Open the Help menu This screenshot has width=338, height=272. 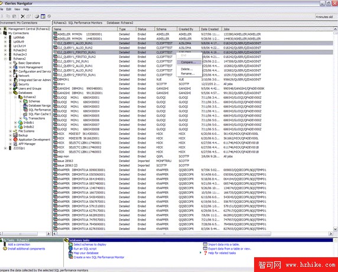tap(26, 9)
